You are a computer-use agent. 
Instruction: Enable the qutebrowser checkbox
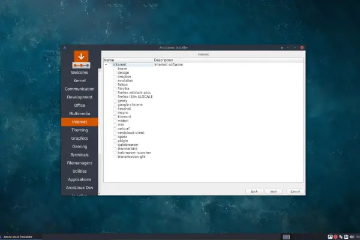(115, 145)
